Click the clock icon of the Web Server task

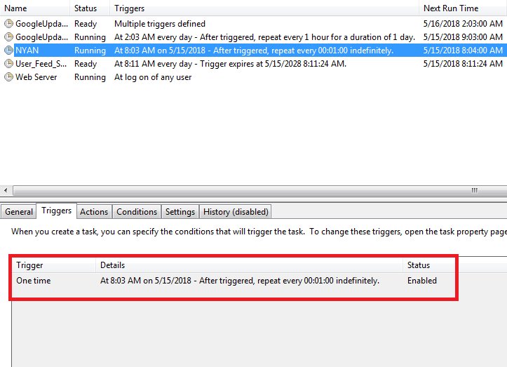point(8,77)
